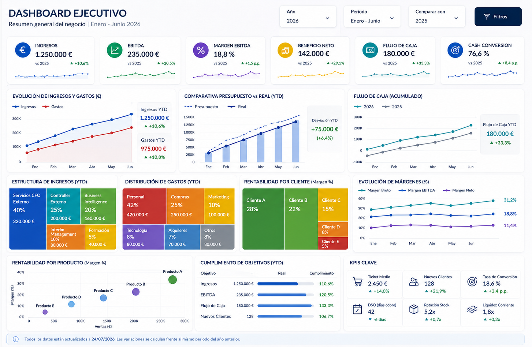The height and width of the screenshot is (347, 532).
Task: Click the Producto D bubble
Action: [71, 304]
